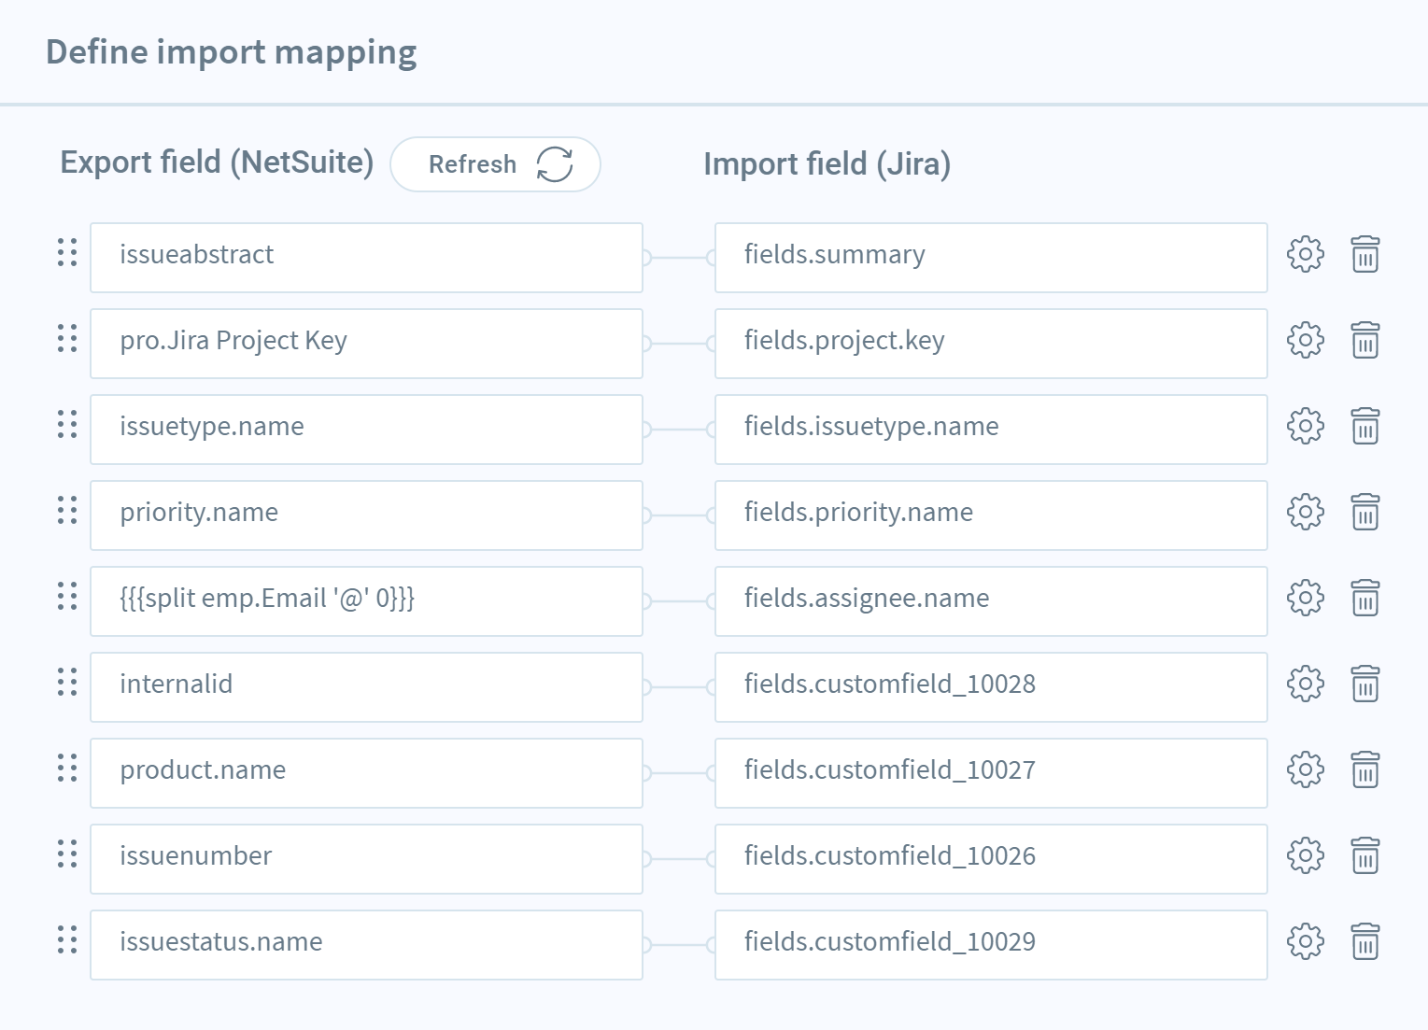
Task: Open settings gear for fields.customfield_10026 mapping
Action: [1305, 855]
